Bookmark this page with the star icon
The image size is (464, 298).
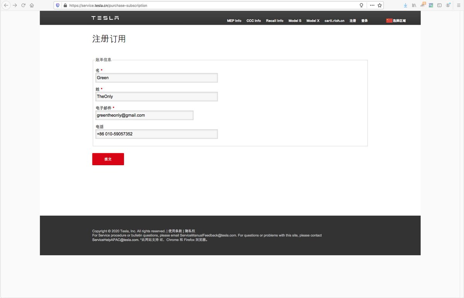pos(380,5)
